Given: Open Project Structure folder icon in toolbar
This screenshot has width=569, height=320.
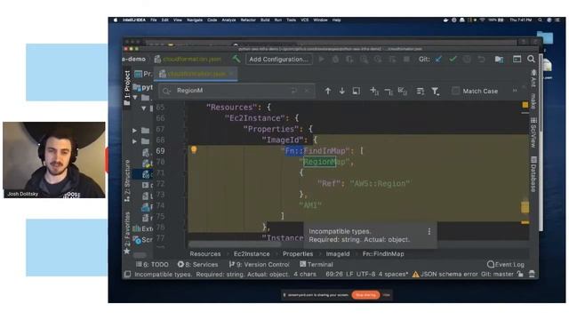Looking at the screenshot, I should click(499, 59).
